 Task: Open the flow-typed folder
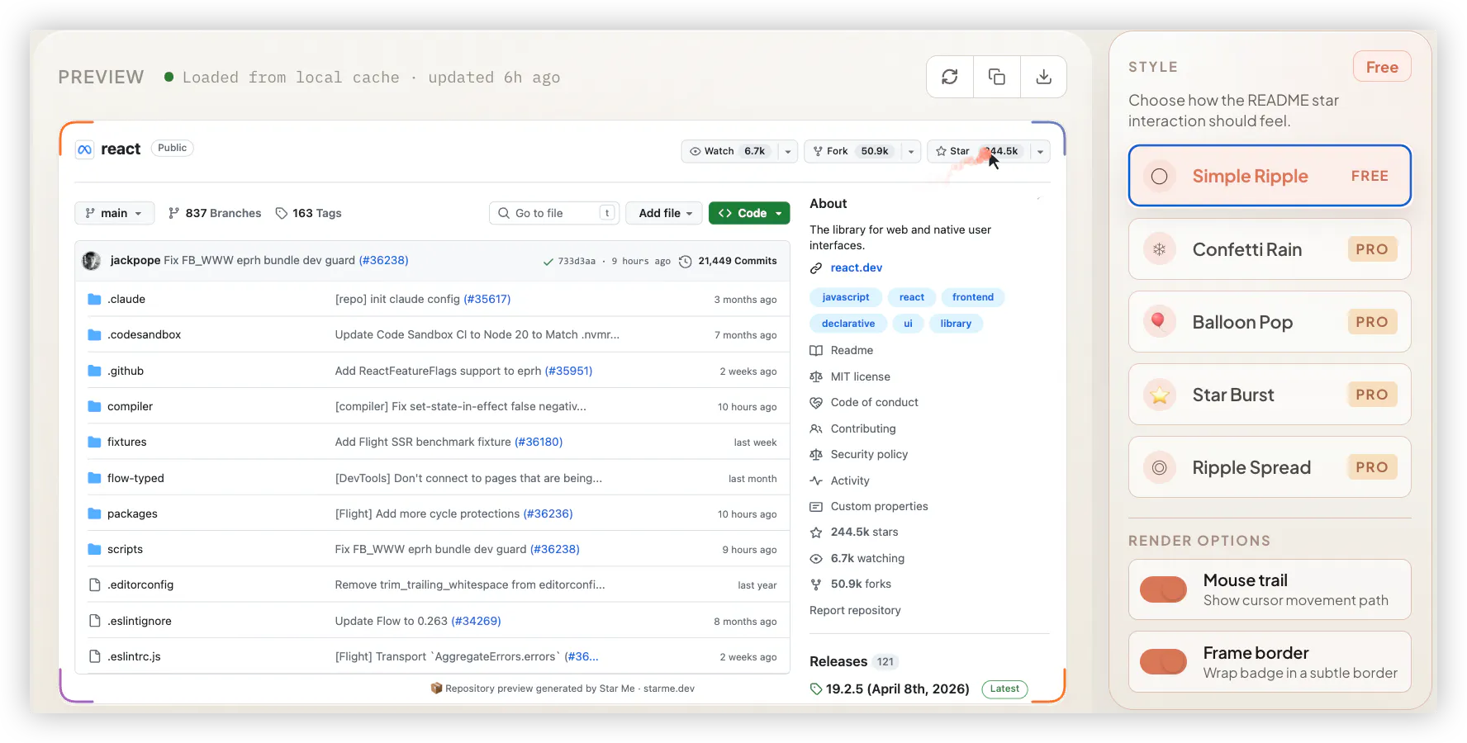coord(135,478)
